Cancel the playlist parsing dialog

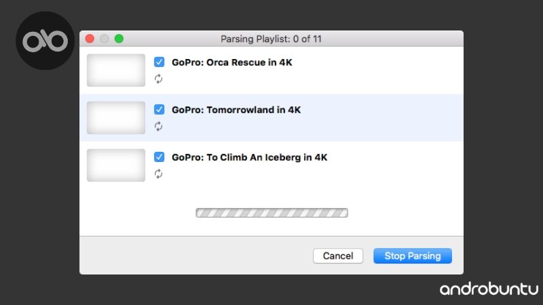[338, 256]
